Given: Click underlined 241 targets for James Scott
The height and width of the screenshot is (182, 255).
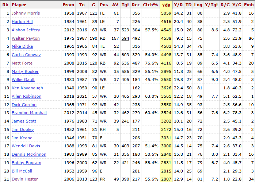Looking at the screenshot, I should pyautogui.click(x=125, y=121).
